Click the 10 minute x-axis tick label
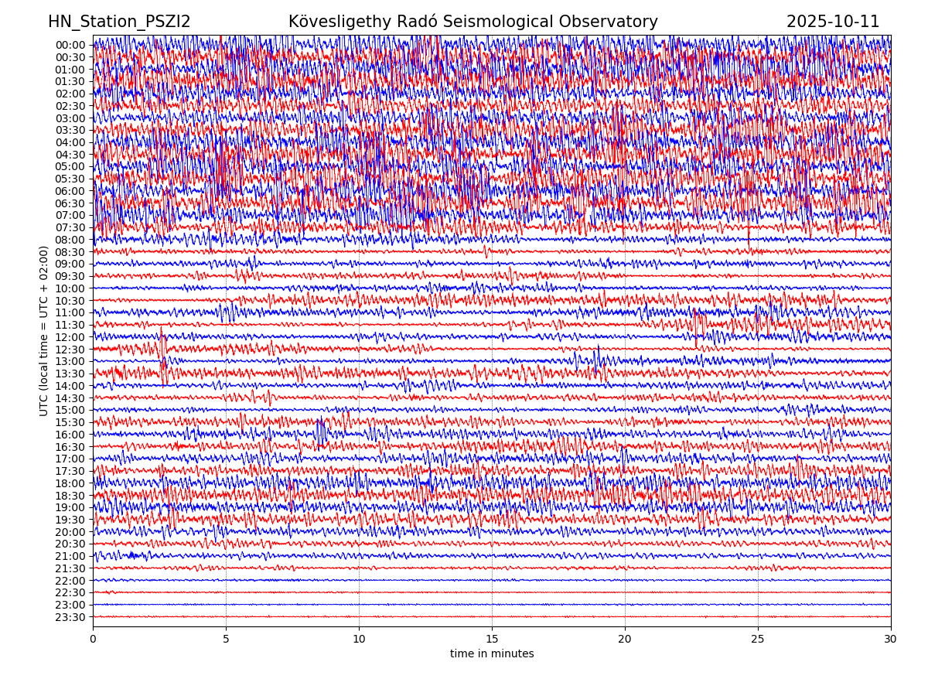This screenshot has height=696, width=928. coord(359,640)
